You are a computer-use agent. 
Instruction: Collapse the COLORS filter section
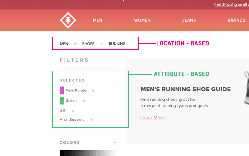point(115,142)
